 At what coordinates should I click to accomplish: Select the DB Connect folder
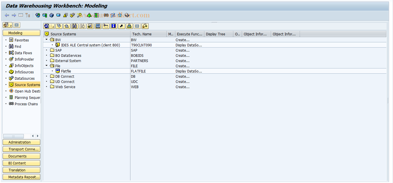click(62, 76)
